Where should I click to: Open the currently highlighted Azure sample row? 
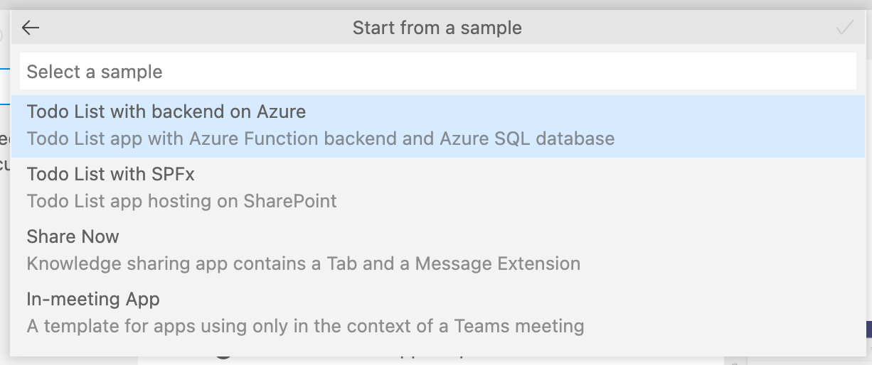[x=437, y=126]
